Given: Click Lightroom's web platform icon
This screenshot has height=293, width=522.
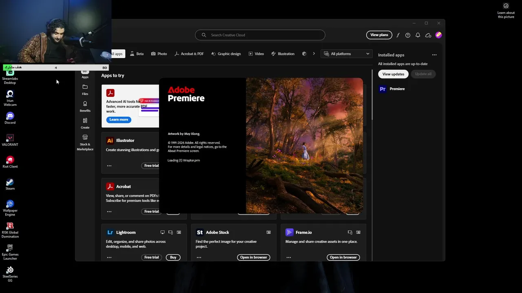Looking at the screenshot, I should (179, 232).
